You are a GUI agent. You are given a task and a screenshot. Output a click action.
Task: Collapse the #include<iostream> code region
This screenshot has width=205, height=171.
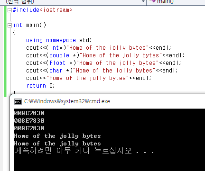pyautogui.click(x=9, y=10)
